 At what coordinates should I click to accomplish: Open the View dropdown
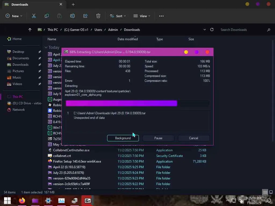click(142, 16)
